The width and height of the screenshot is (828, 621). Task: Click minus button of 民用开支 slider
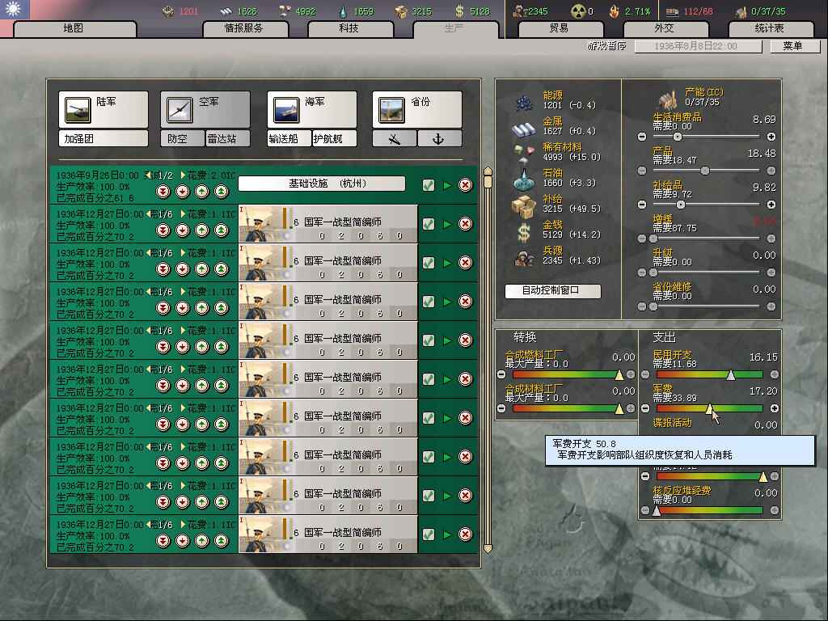645,374
